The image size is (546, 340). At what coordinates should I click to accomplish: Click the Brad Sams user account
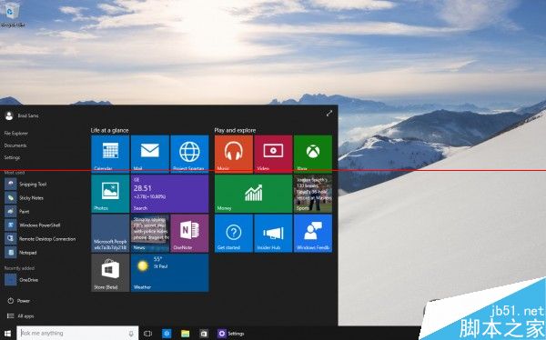[22, 115]
